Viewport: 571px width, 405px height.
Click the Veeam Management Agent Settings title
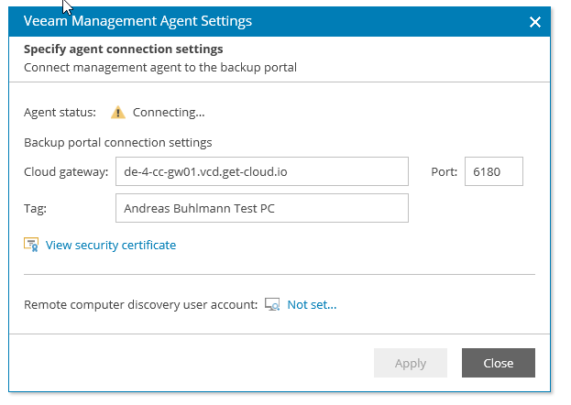(137, 21)
